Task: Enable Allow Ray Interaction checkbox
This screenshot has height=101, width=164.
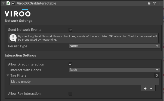Action: pyautogui.click(x=70, y=94)
